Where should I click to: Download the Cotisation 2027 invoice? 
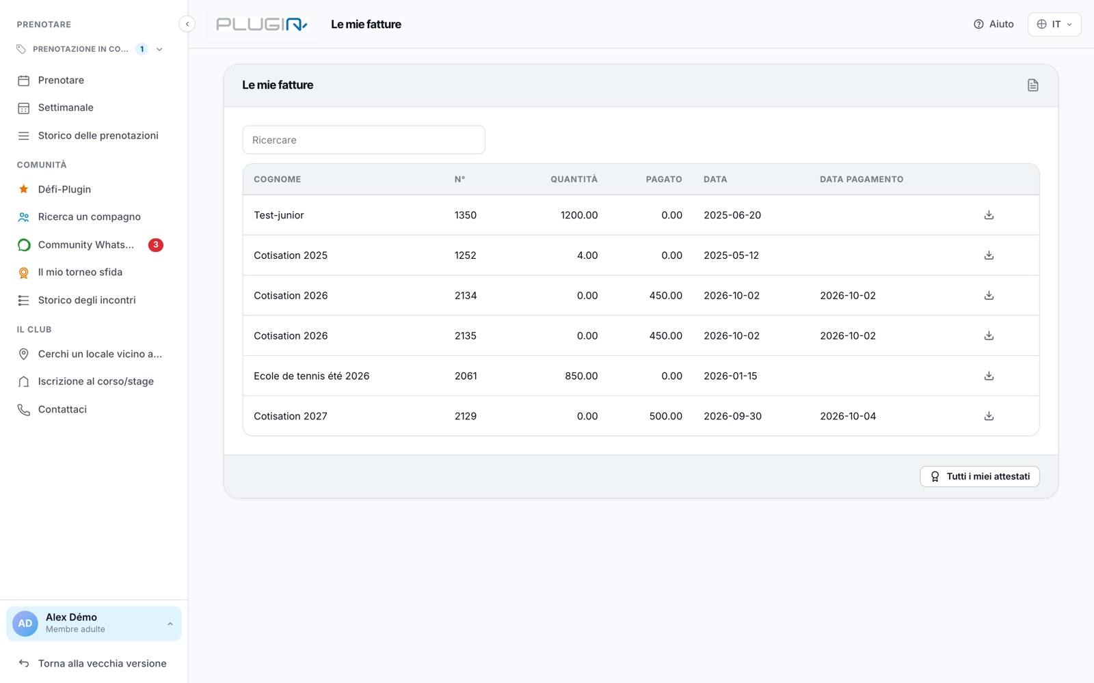(x=989, y=416)
